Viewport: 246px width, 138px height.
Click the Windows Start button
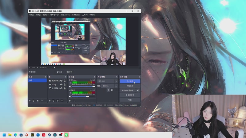(x=4, y=135)
